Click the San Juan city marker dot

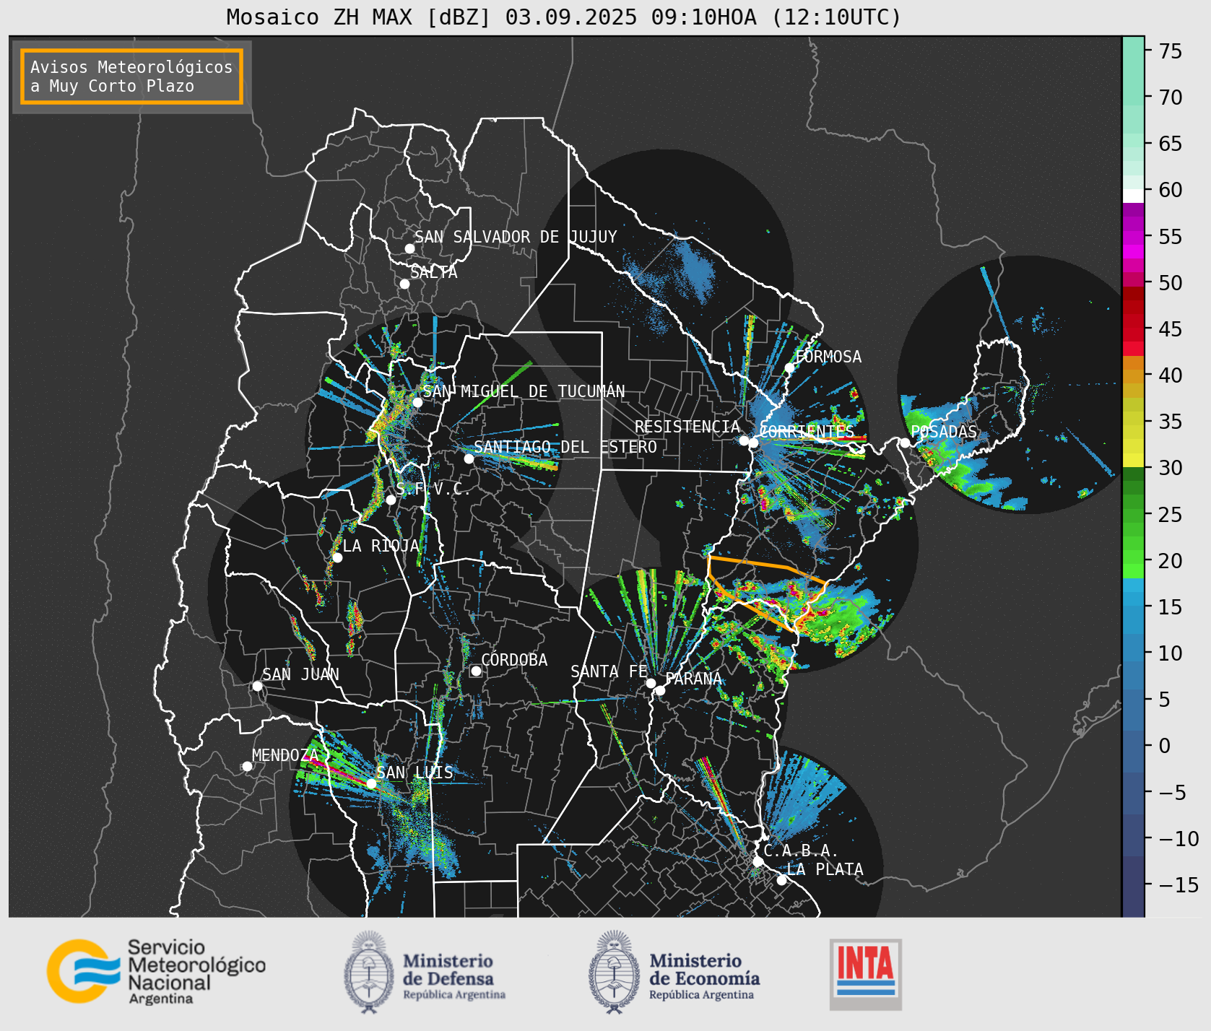257,686
